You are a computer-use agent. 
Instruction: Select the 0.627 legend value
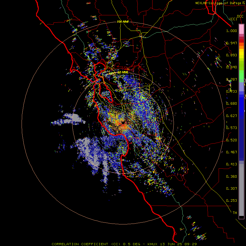pyautogui.click(x=232, y=116)
